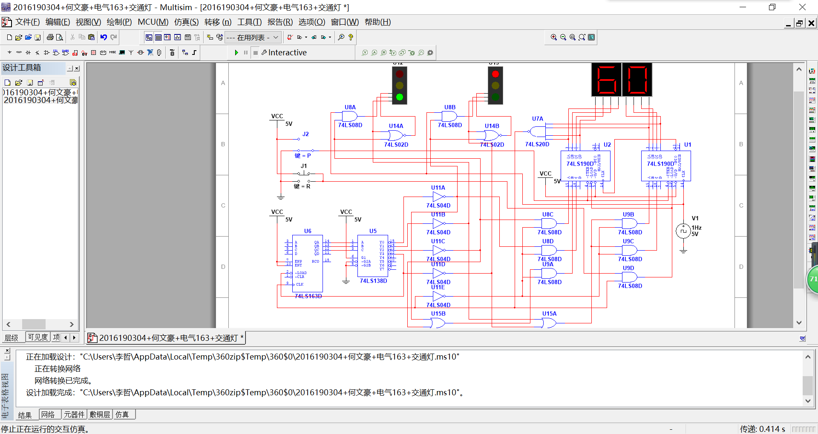
Task: Select the open schematic document tab
Action: 166,338
